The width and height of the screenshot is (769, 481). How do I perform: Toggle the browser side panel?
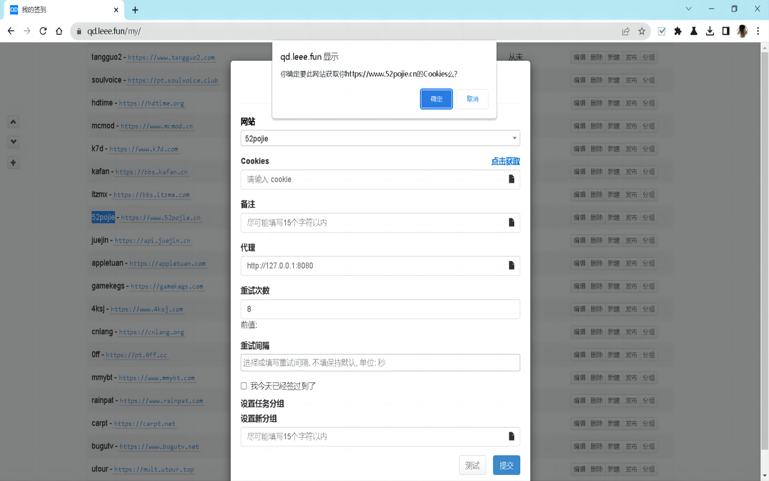[x=726, y=31]
